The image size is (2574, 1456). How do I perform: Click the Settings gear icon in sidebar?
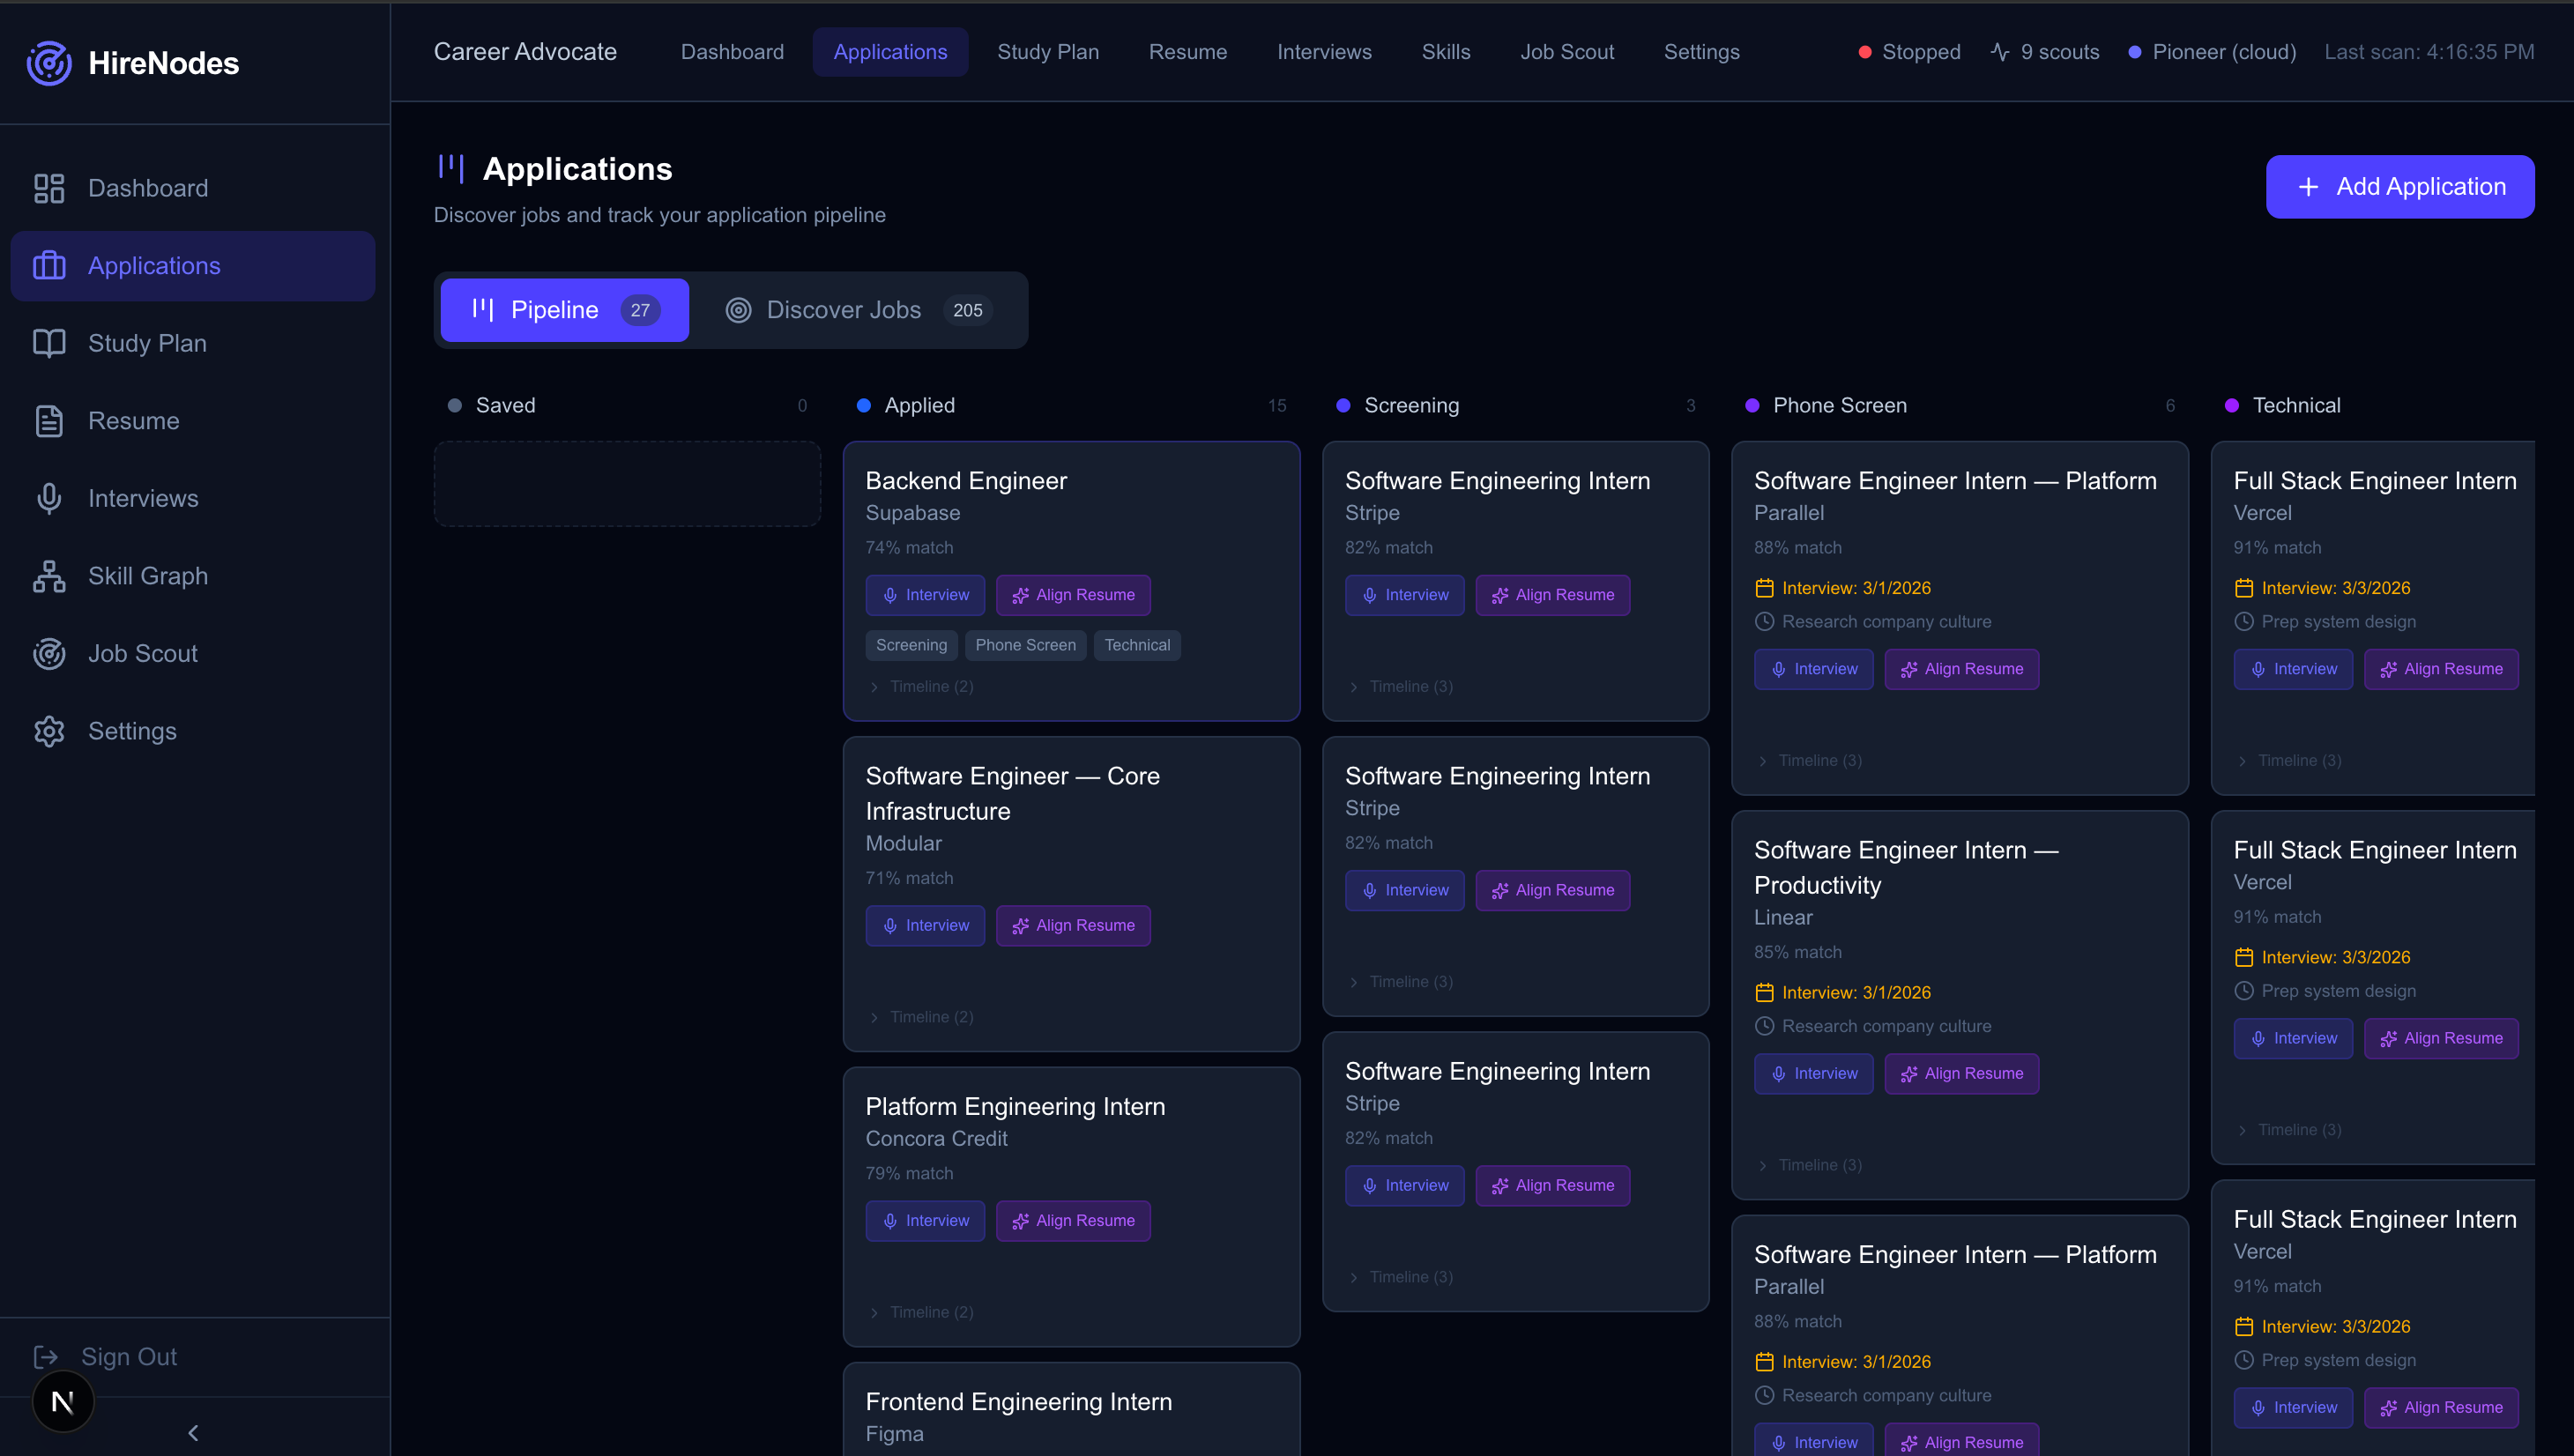click(x=49, y=731)
